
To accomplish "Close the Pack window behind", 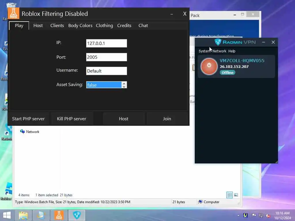I will coord(253,14).
